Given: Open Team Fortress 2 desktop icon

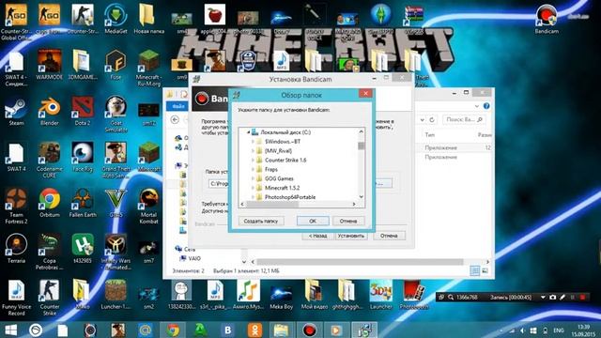Looking at the screenshot, I should tap(16, 207).
